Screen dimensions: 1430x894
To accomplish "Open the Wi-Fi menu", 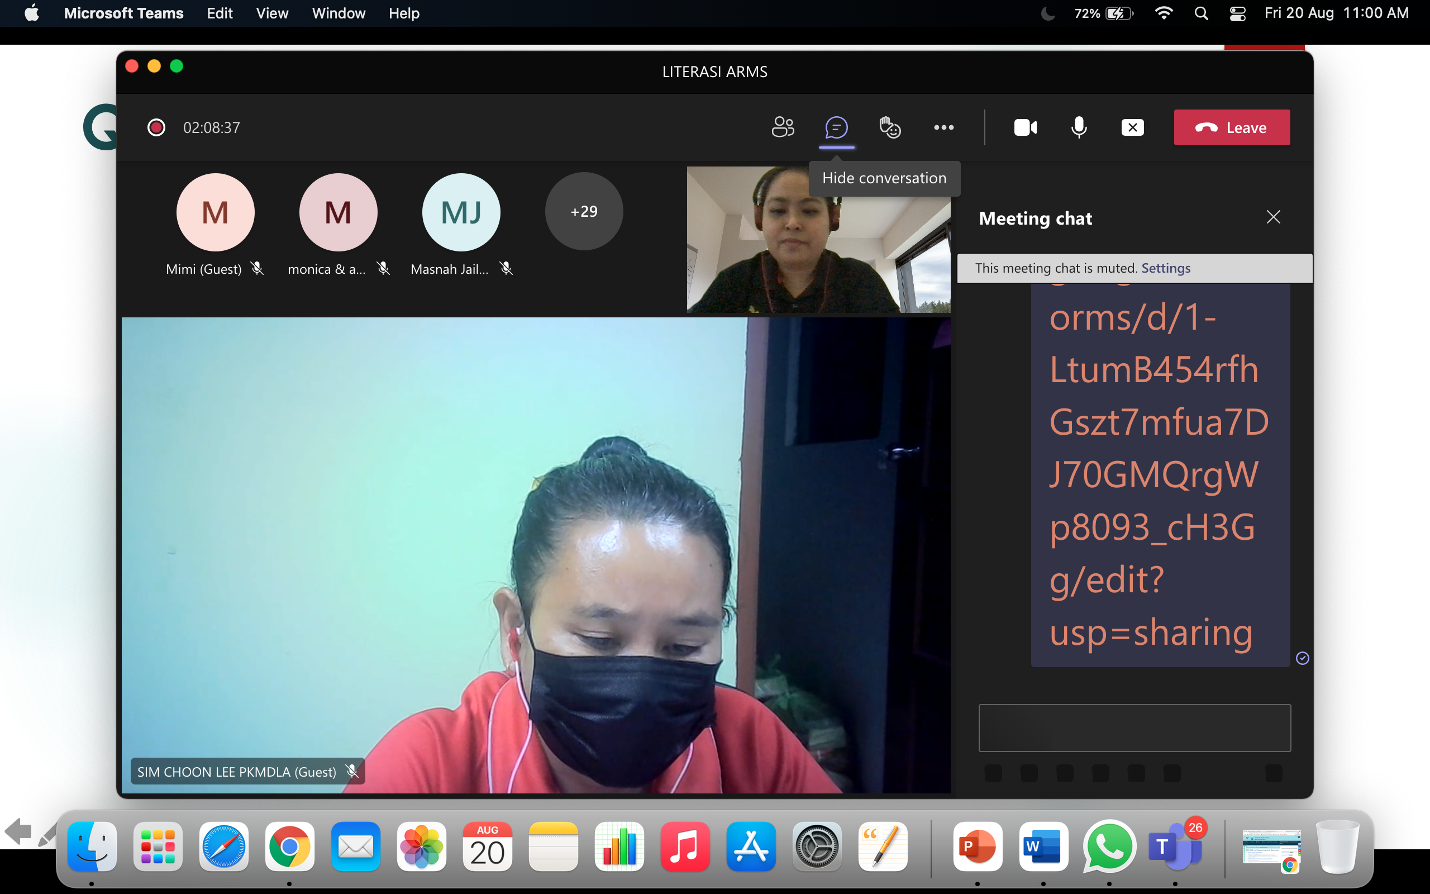I will (x=1164, y=13).
